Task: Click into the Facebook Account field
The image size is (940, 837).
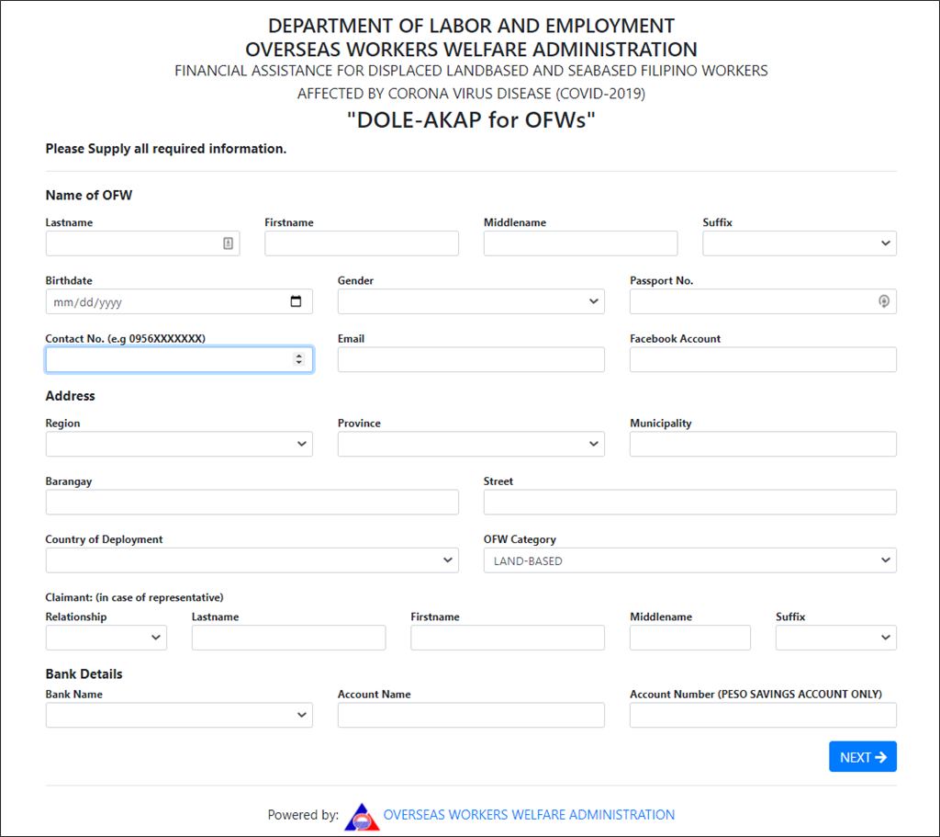Action: (763, 359)
